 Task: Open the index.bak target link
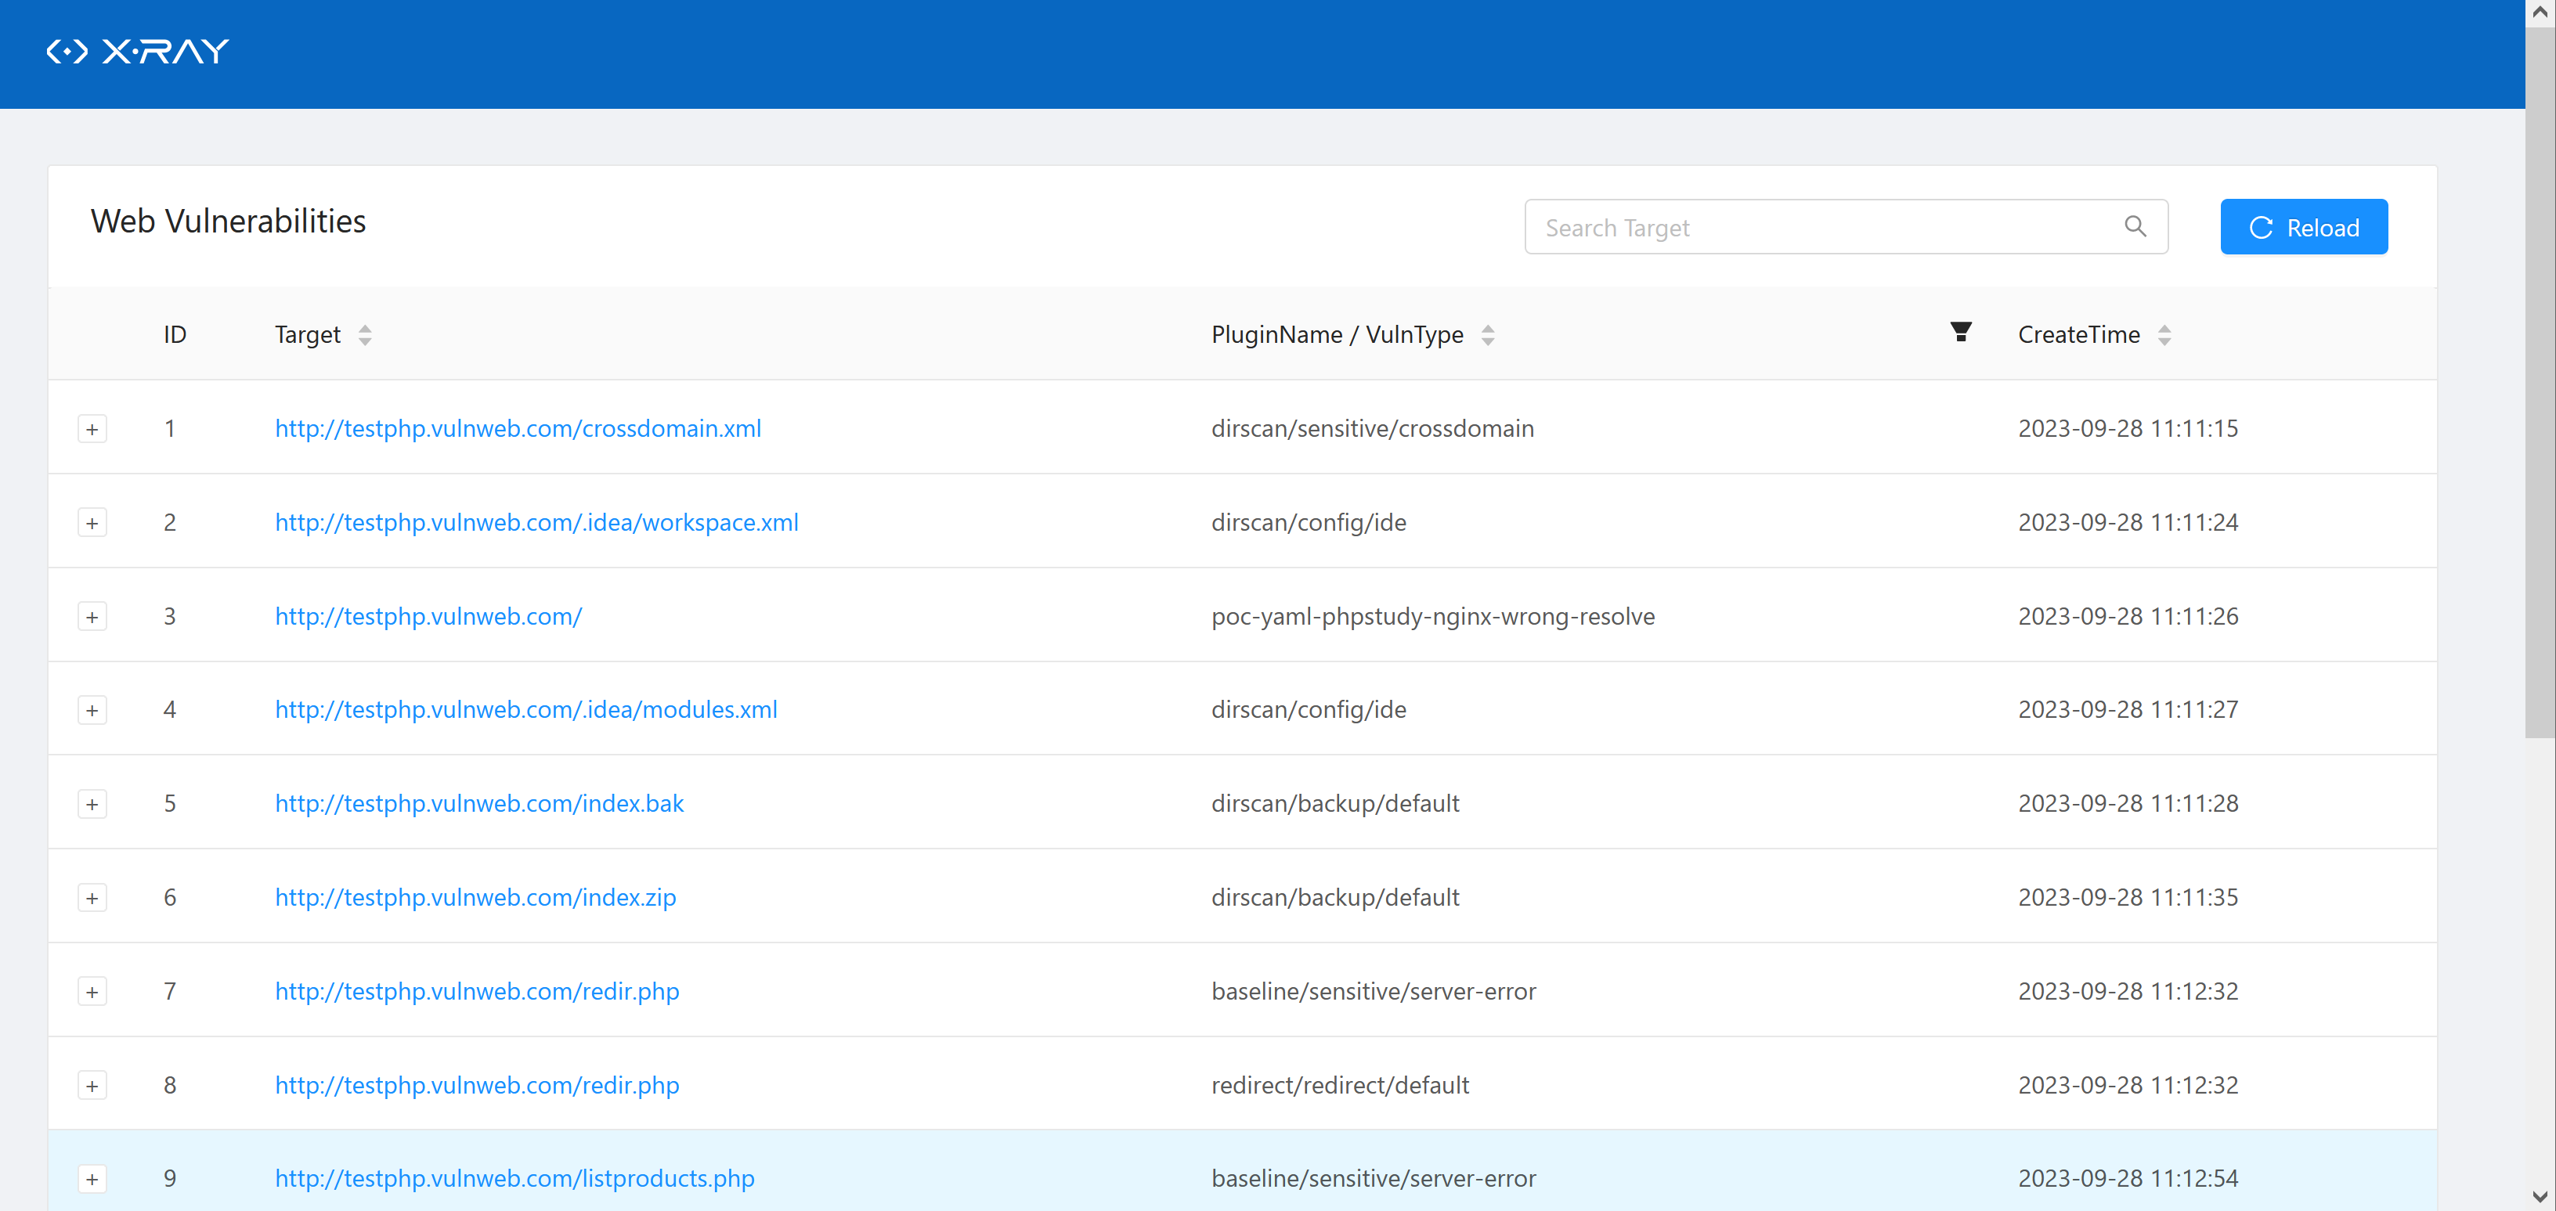(479, 803)
